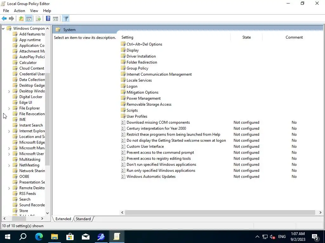Open the Display policy folder
This screenshot has width=325, height=243.
point(133,50)
